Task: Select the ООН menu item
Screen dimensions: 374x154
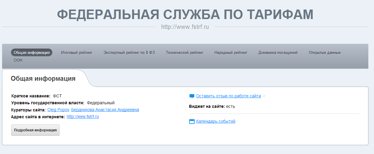Action: pos(18,60)
